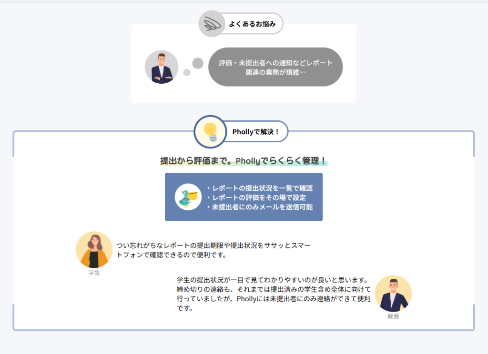488x354 pixels.
Task: Click the gray speech bubble about 評価・未提出者
Action: pos(275,67)
